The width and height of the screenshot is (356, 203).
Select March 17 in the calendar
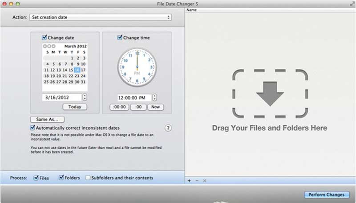(83, 70)
